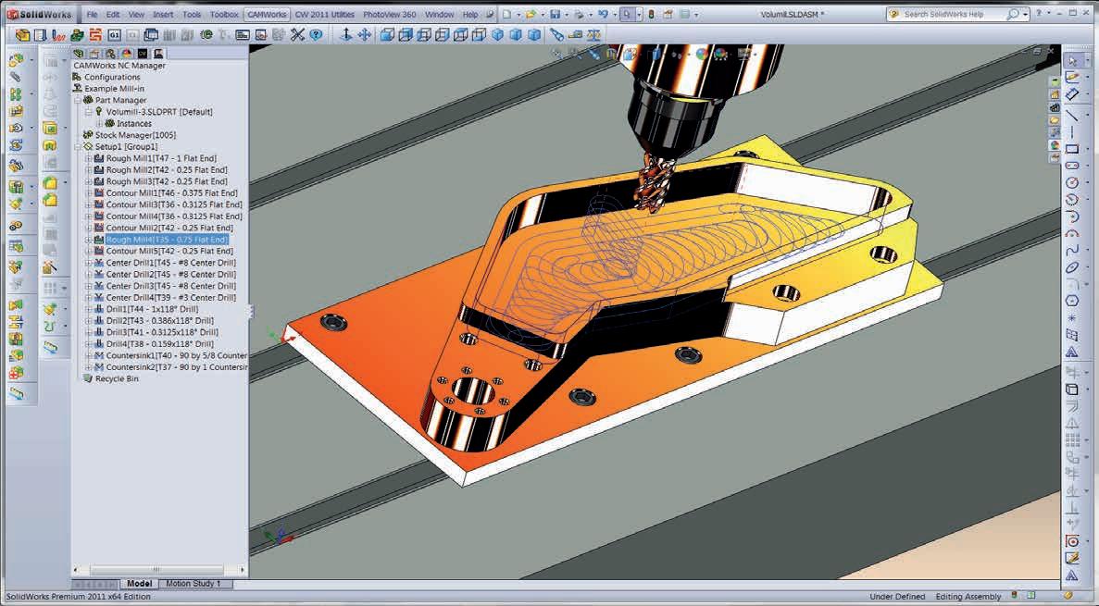
Task: Open the PhotoView 360 menu
Action: 390,14
